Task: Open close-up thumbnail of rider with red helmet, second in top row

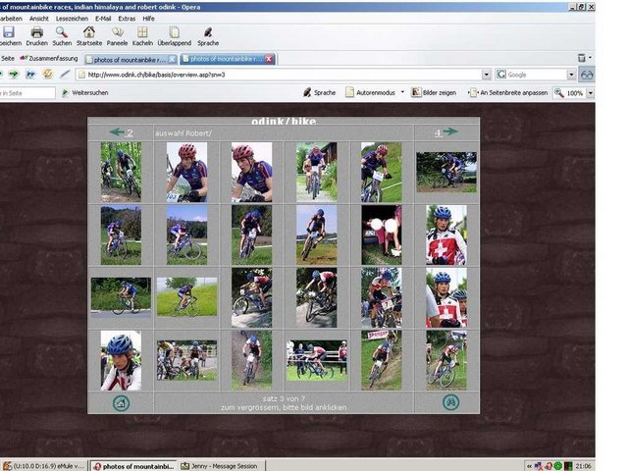Action: pyautogui.click(x=187, y=173)
